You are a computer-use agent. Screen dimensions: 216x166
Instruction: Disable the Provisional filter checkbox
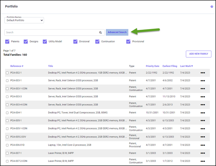(x=128, y=41)
